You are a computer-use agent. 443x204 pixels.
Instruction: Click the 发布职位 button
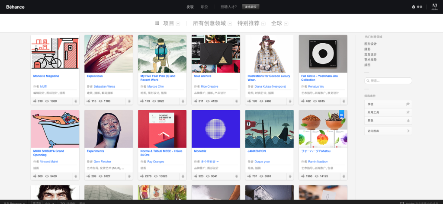point(250,7)
